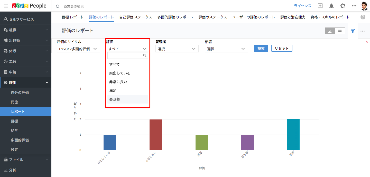Select 要改善 in the rating dropdown
370x177 pixels.
point(115,99)
